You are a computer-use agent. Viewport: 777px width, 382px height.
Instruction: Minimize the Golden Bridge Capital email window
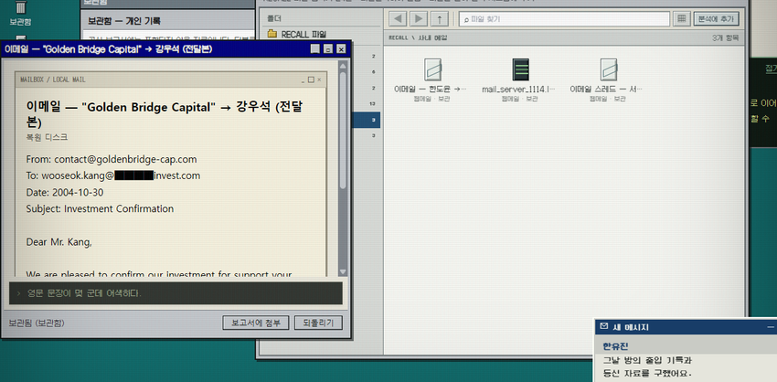314,49
